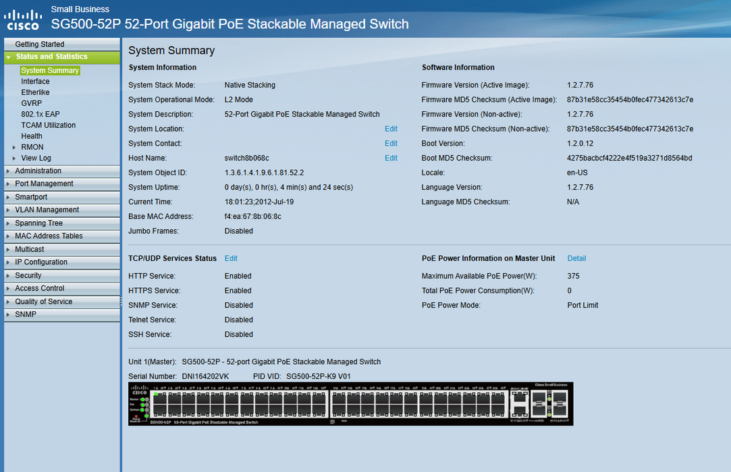The height and width of the screenshot is (472, 731).
Task: Click Boot Version value 1.2.0.12
Action: tap(580, 144)
